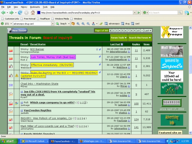Click the warning triangle icon in Rules row

point(17,76)
